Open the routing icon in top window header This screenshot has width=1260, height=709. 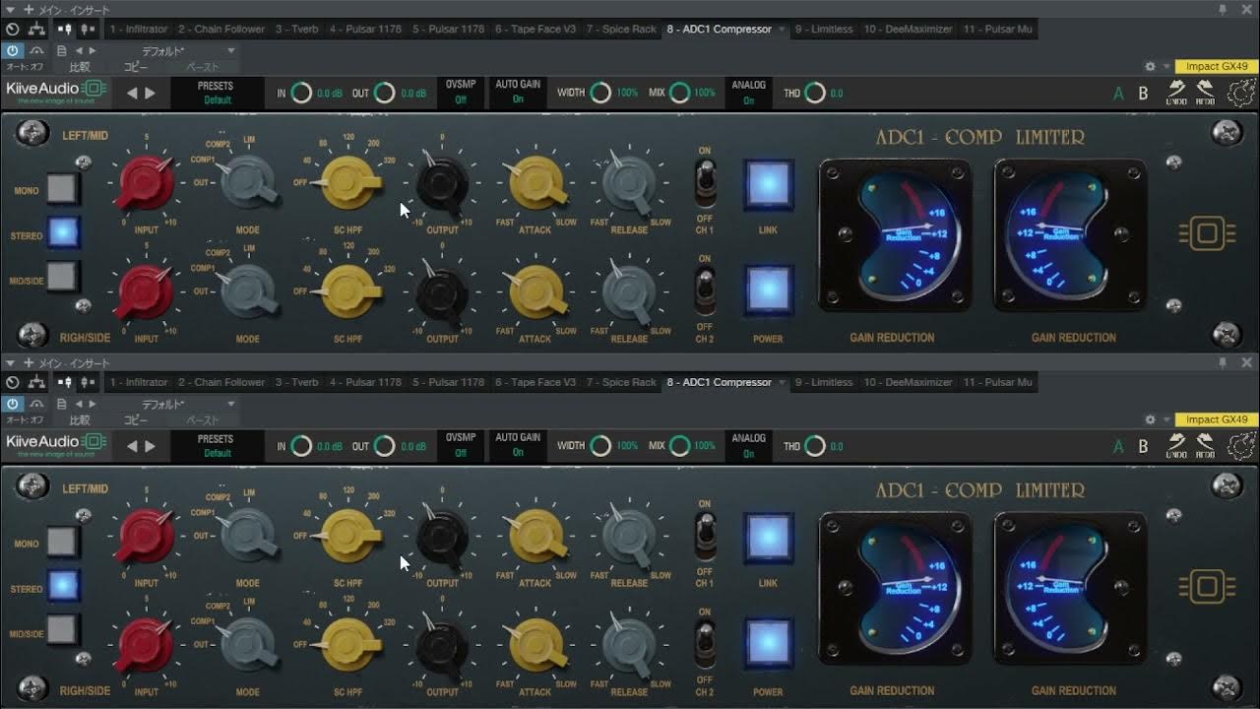click(x=37, y=30)
